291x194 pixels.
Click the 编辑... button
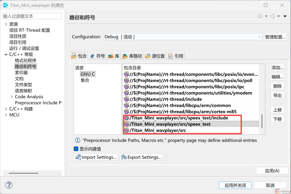click(278, 77)
